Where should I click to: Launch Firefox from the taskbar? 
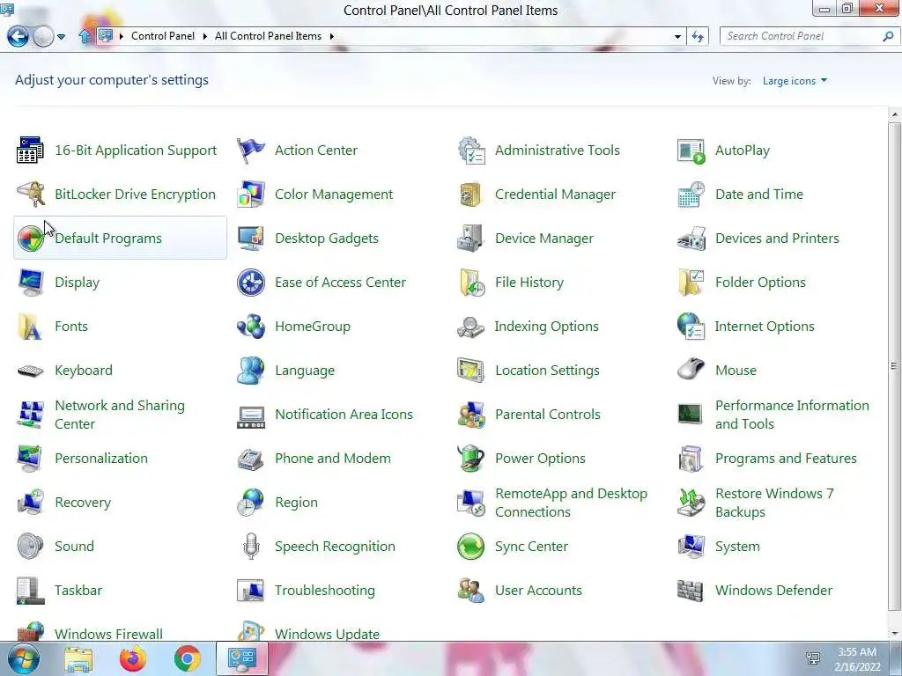[x=133, y=658]
